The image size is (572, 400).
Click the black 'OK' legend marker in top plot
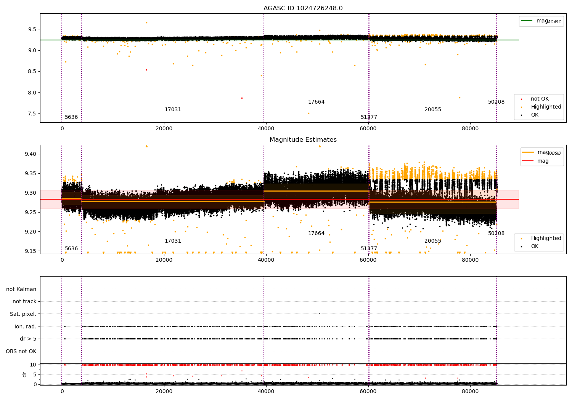click(x=521, y=115)
